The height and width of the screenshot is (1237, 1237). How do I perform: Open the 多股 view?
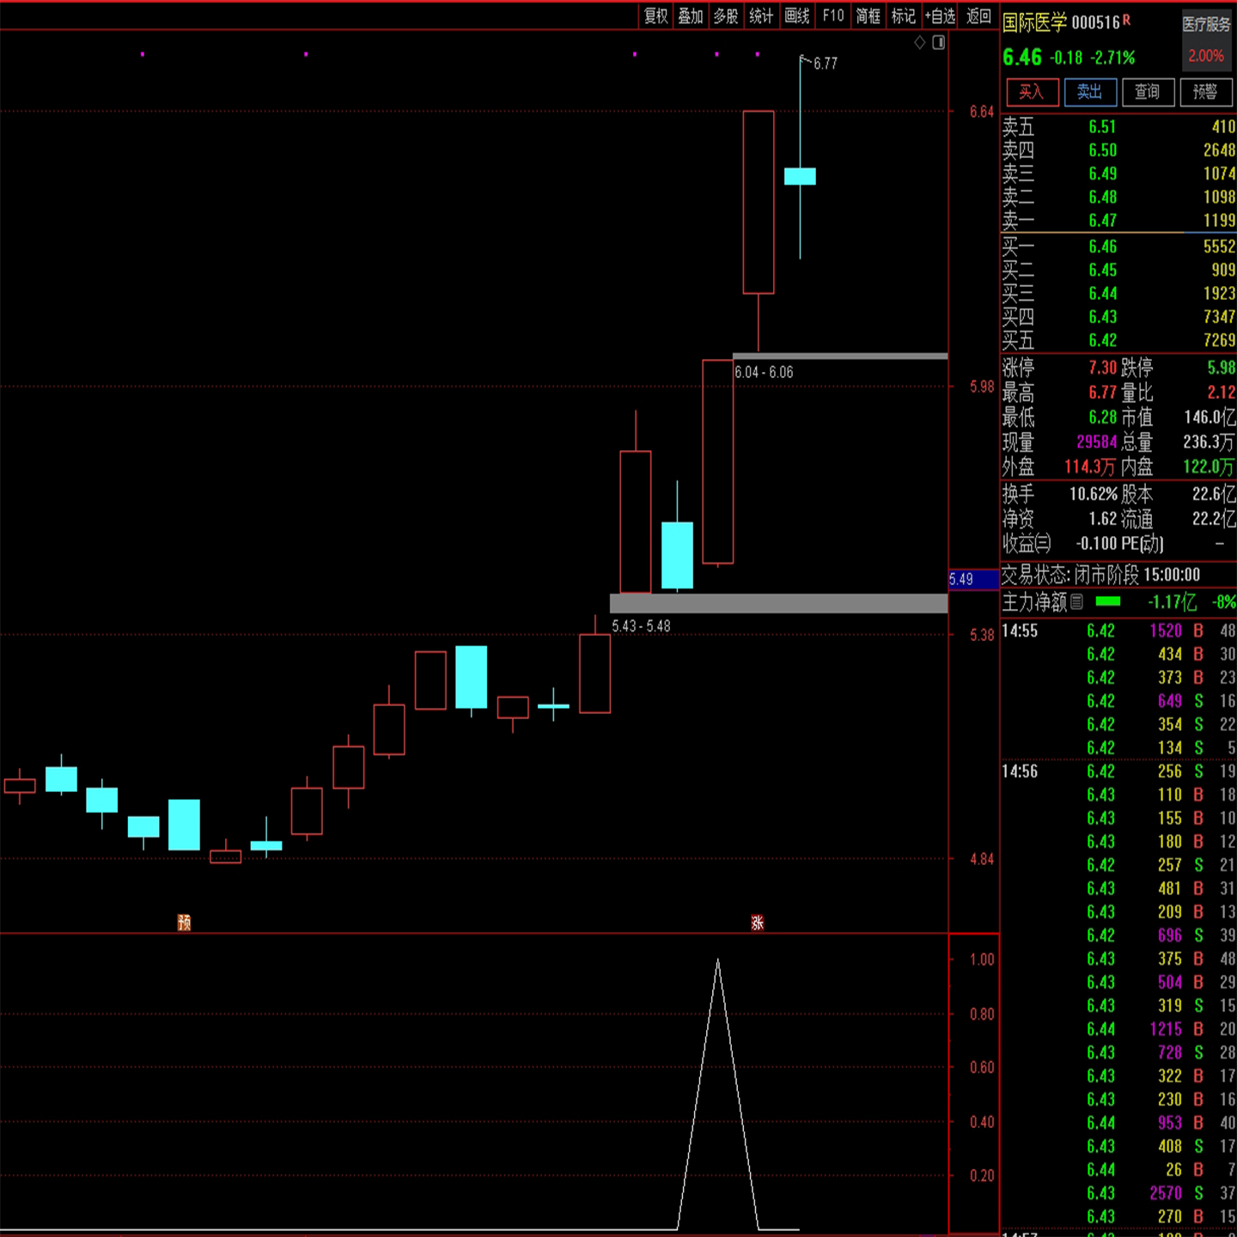(726, 15)
